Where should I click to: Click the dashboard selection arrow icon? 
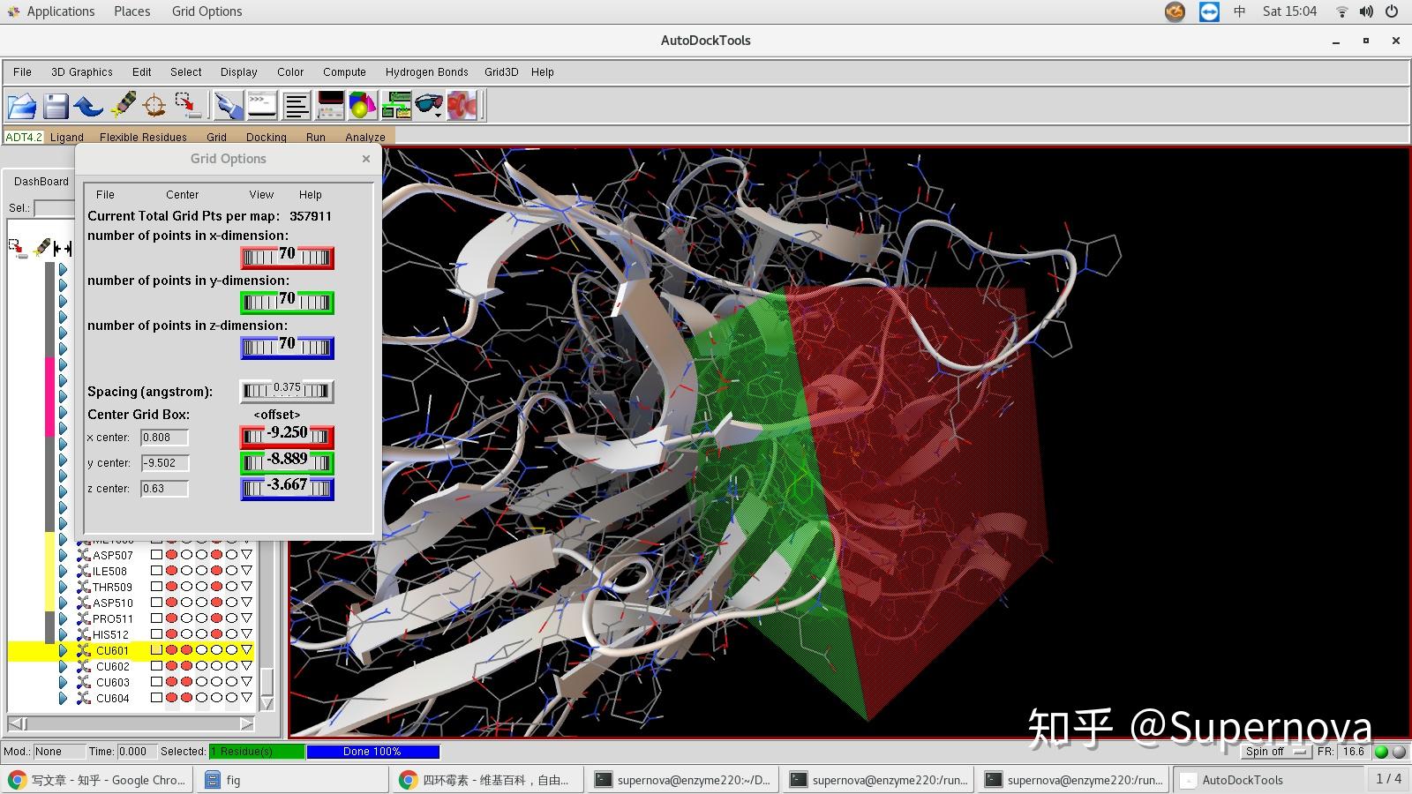[x=18, y=249]
